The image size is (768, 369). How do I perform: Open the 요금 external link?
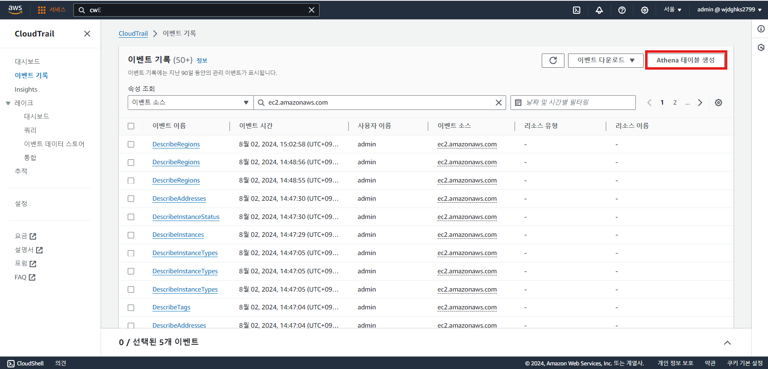26,236
